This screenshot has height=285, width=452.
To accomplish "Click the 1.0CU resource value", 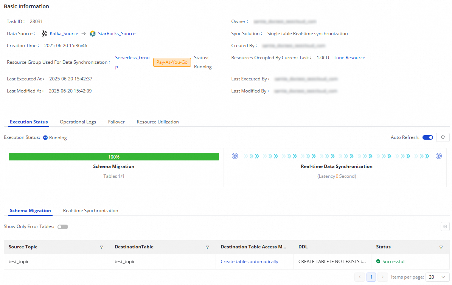I will click(x=323, y=58).
